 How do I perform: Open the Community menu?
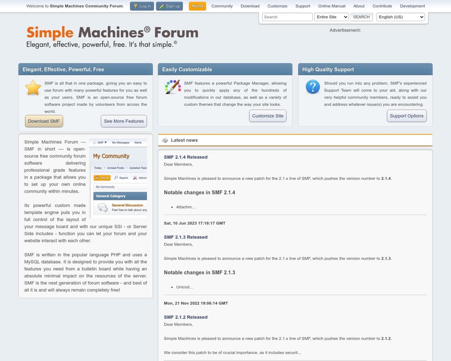point(222,6)
